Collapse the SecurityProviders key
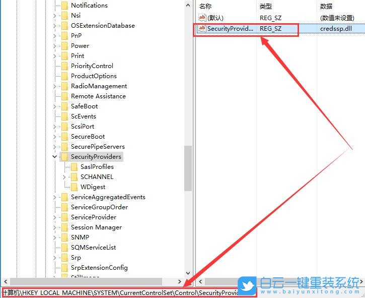365x298 pixels. point(54,156)
